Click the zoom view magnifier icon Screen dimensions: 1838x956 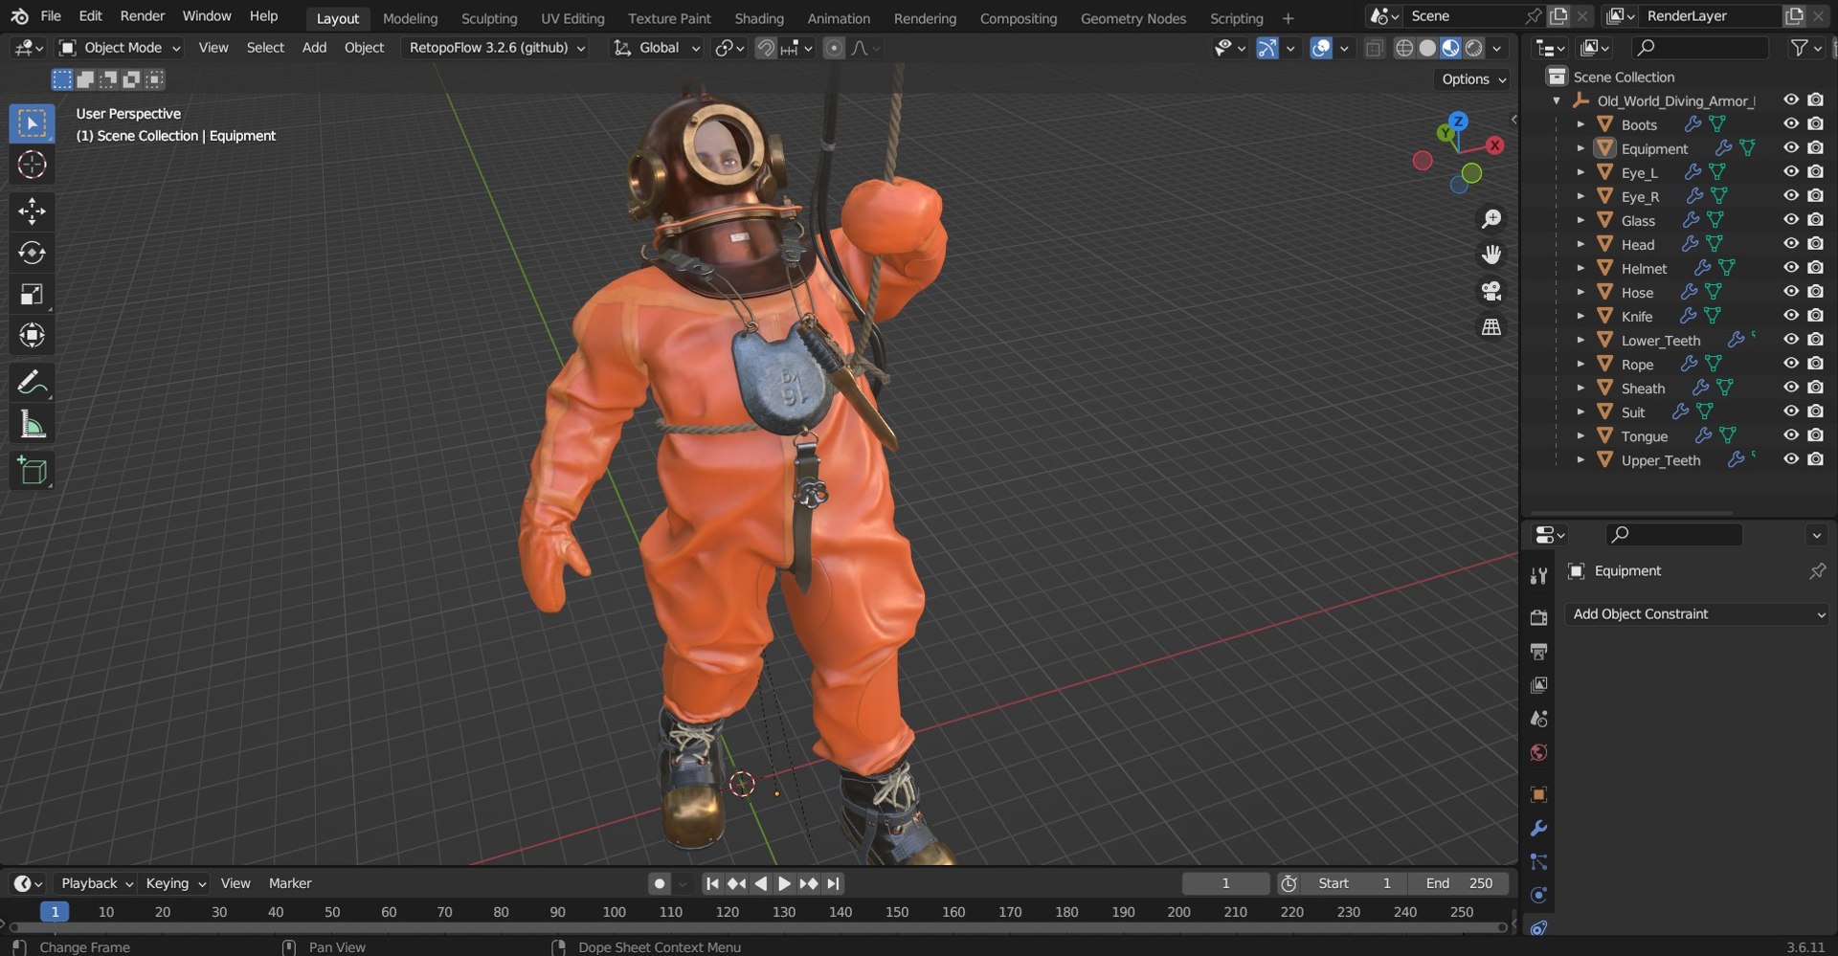click(x=1491, y=219)
